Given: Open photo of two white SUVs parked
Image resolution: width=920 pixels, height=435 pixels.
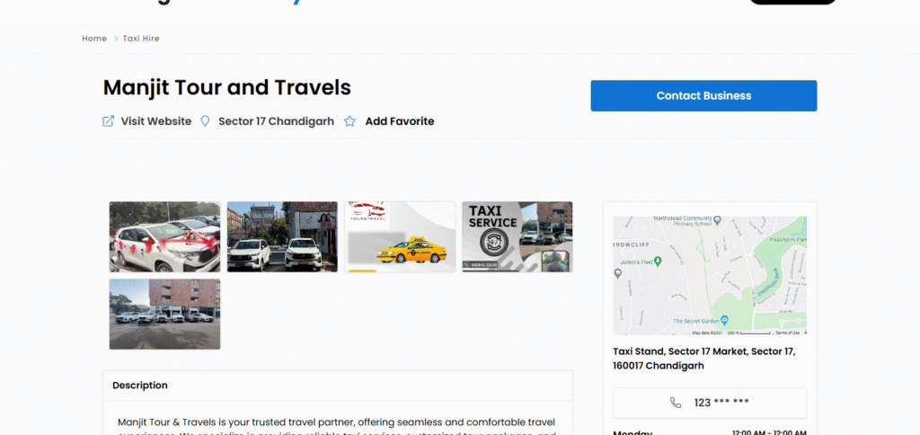Looking at the screenshot, I should pyautogui.click(x=282, y=237).
